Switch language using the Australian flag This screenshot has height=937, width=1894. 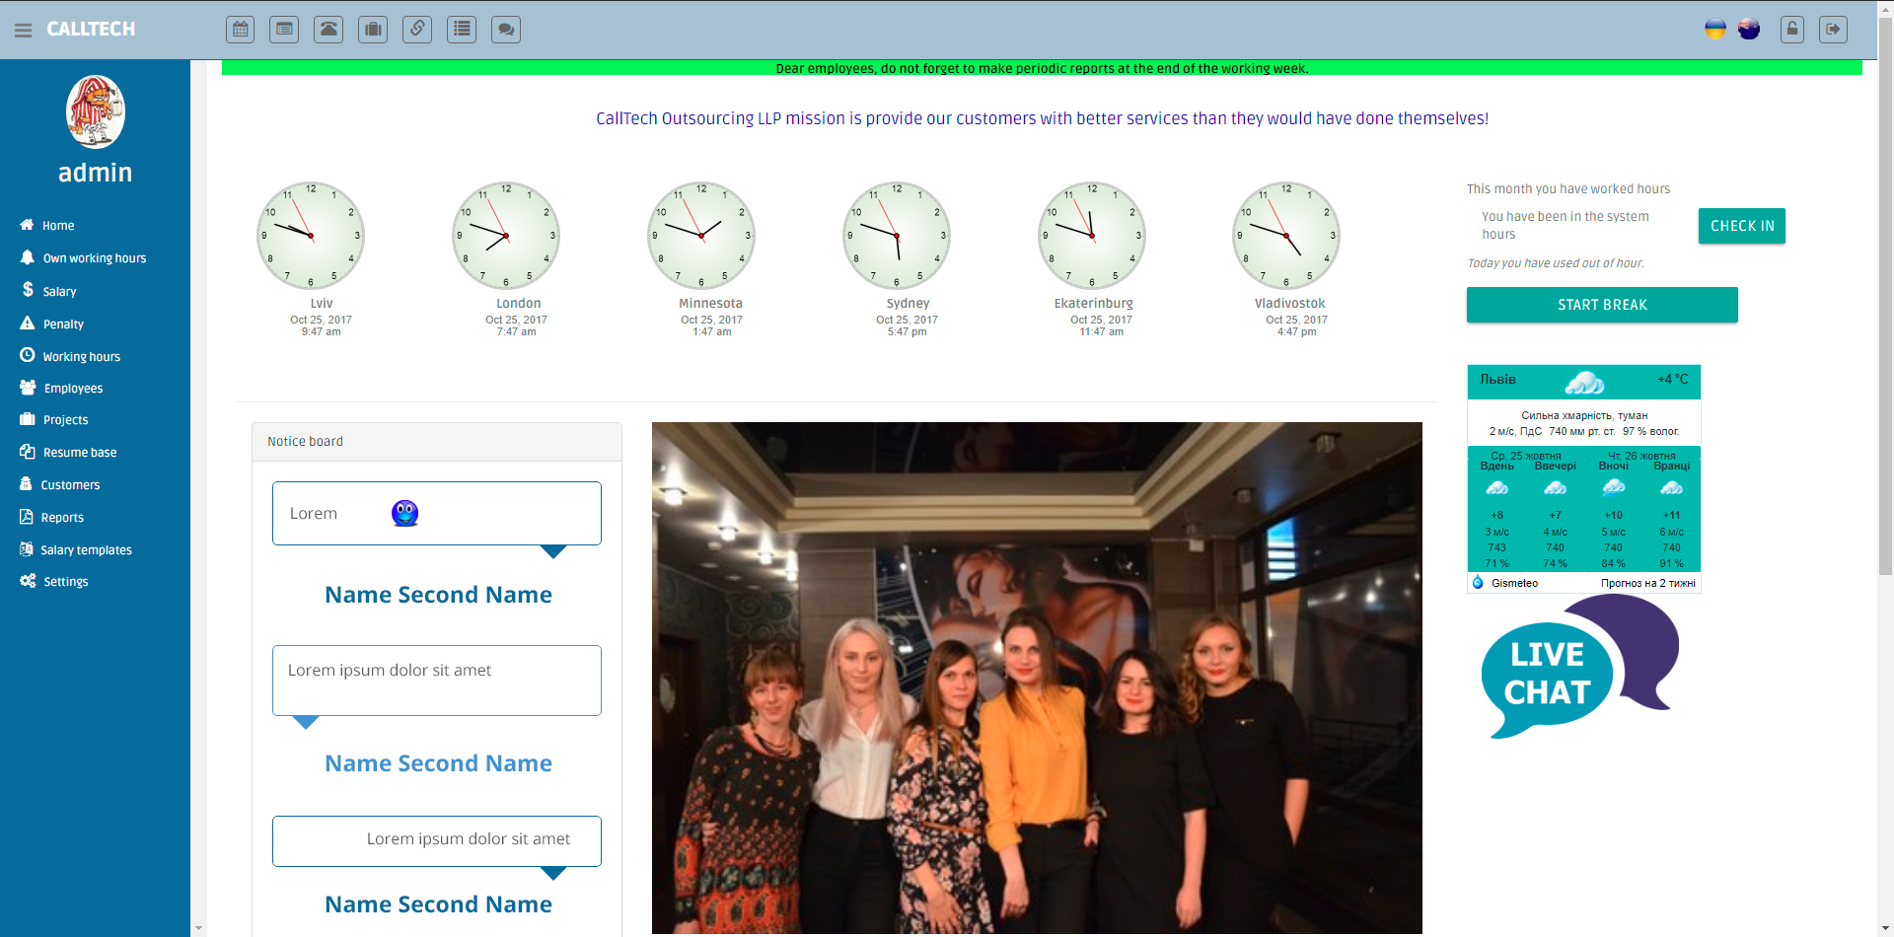(x=1749, y=30)
